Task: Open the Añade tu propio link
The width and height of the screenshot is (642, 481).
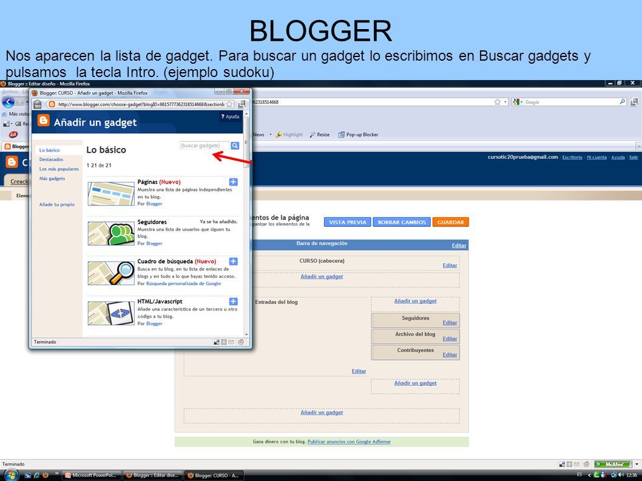Action: tap(57, 204)
